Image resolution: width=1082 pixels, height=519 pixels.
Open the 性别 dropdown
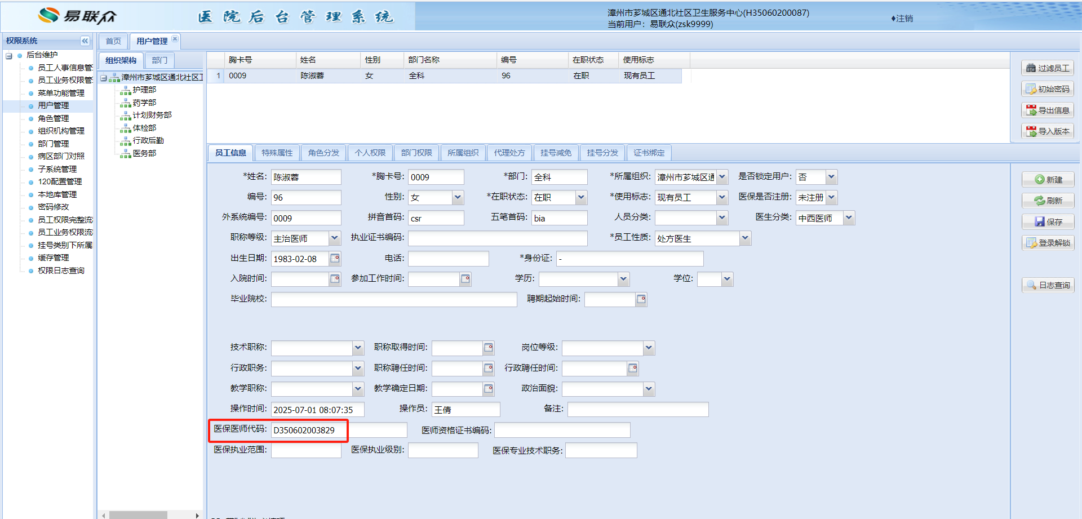458,197
